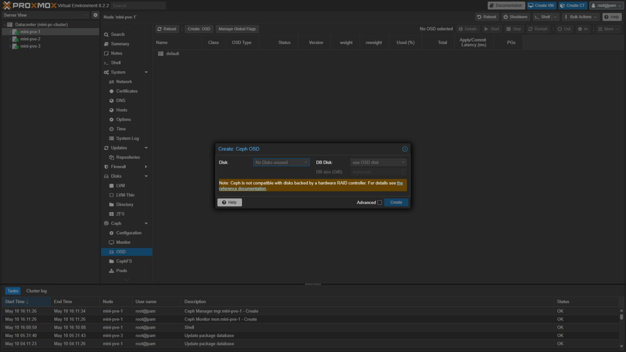Select the Tasks tab
The height and width of the screenshot is (352, 626).
(x=13, y=291)
